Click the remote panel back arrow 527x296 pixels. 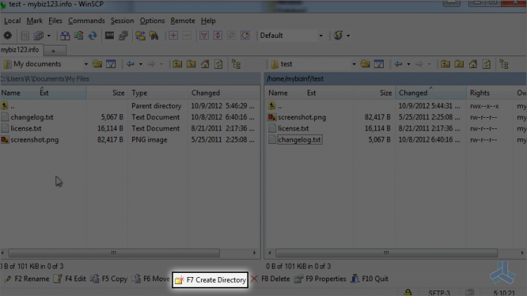[398, 64]
